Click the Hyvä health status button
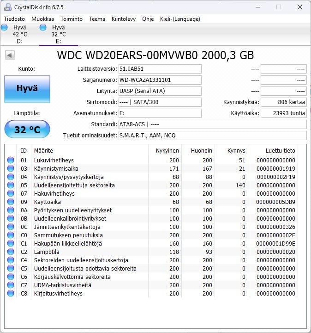Image resolution: width=311 pixels, height=333 pixels. tap(27, 89)
